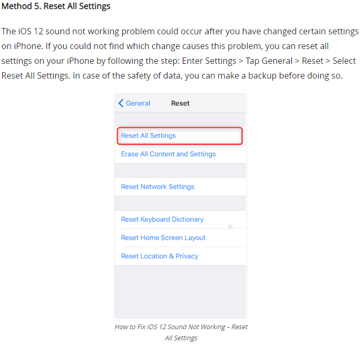
Task: Click the red highlighted box border
Action: (180, 128)
